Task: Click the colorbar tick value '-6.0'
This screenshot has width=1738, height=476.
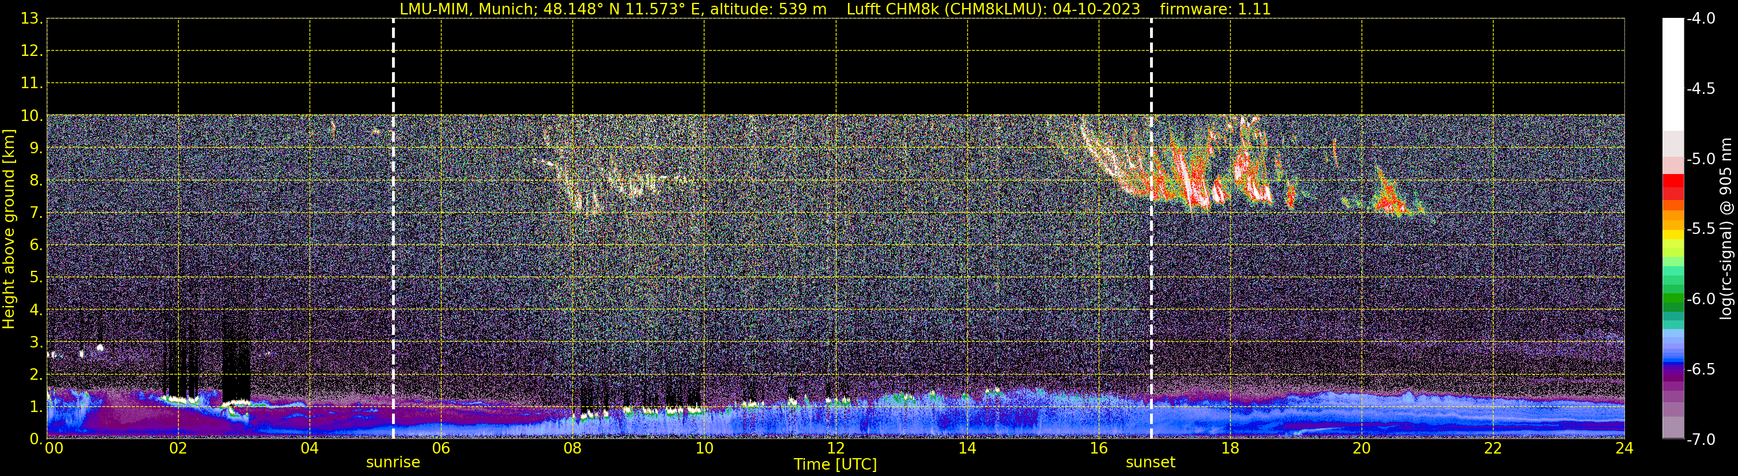Action: point(1701,299)
